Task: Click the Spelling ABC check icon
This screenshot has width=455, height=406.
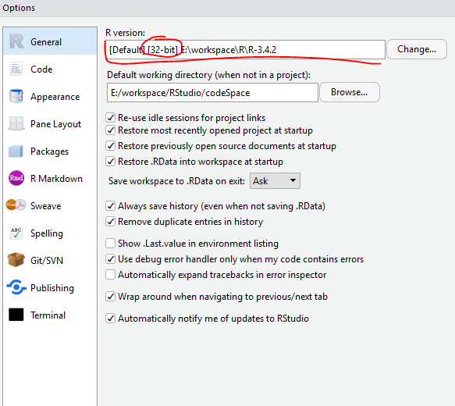Action: pos(16,233)
